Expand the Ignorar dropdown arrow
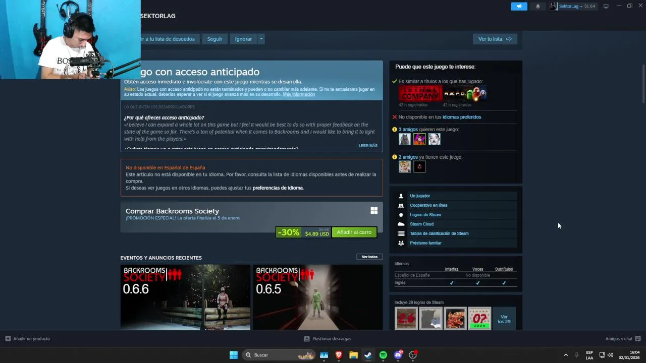 point(261,39)
